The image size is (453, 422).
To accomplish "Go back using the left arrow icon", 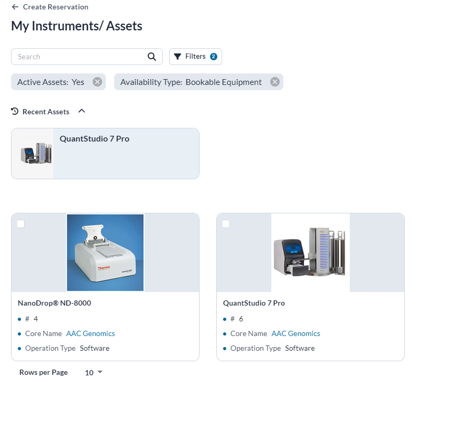I will click(15, 7).
